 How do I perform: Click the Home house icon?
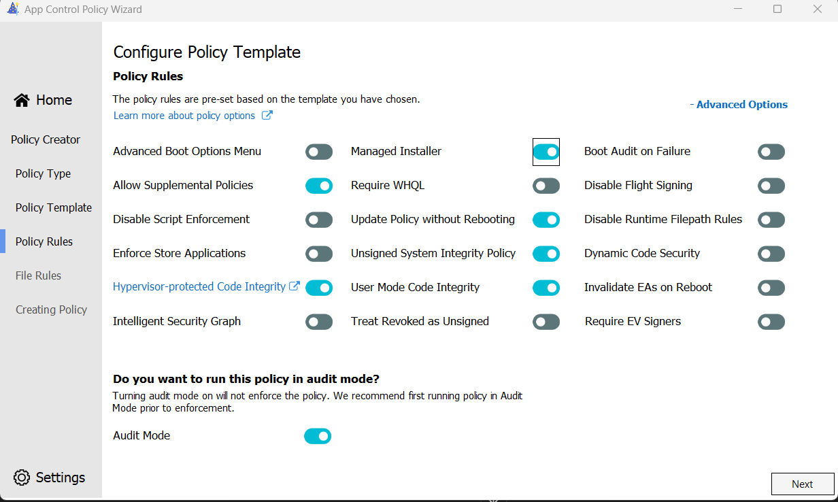(22, 100)
